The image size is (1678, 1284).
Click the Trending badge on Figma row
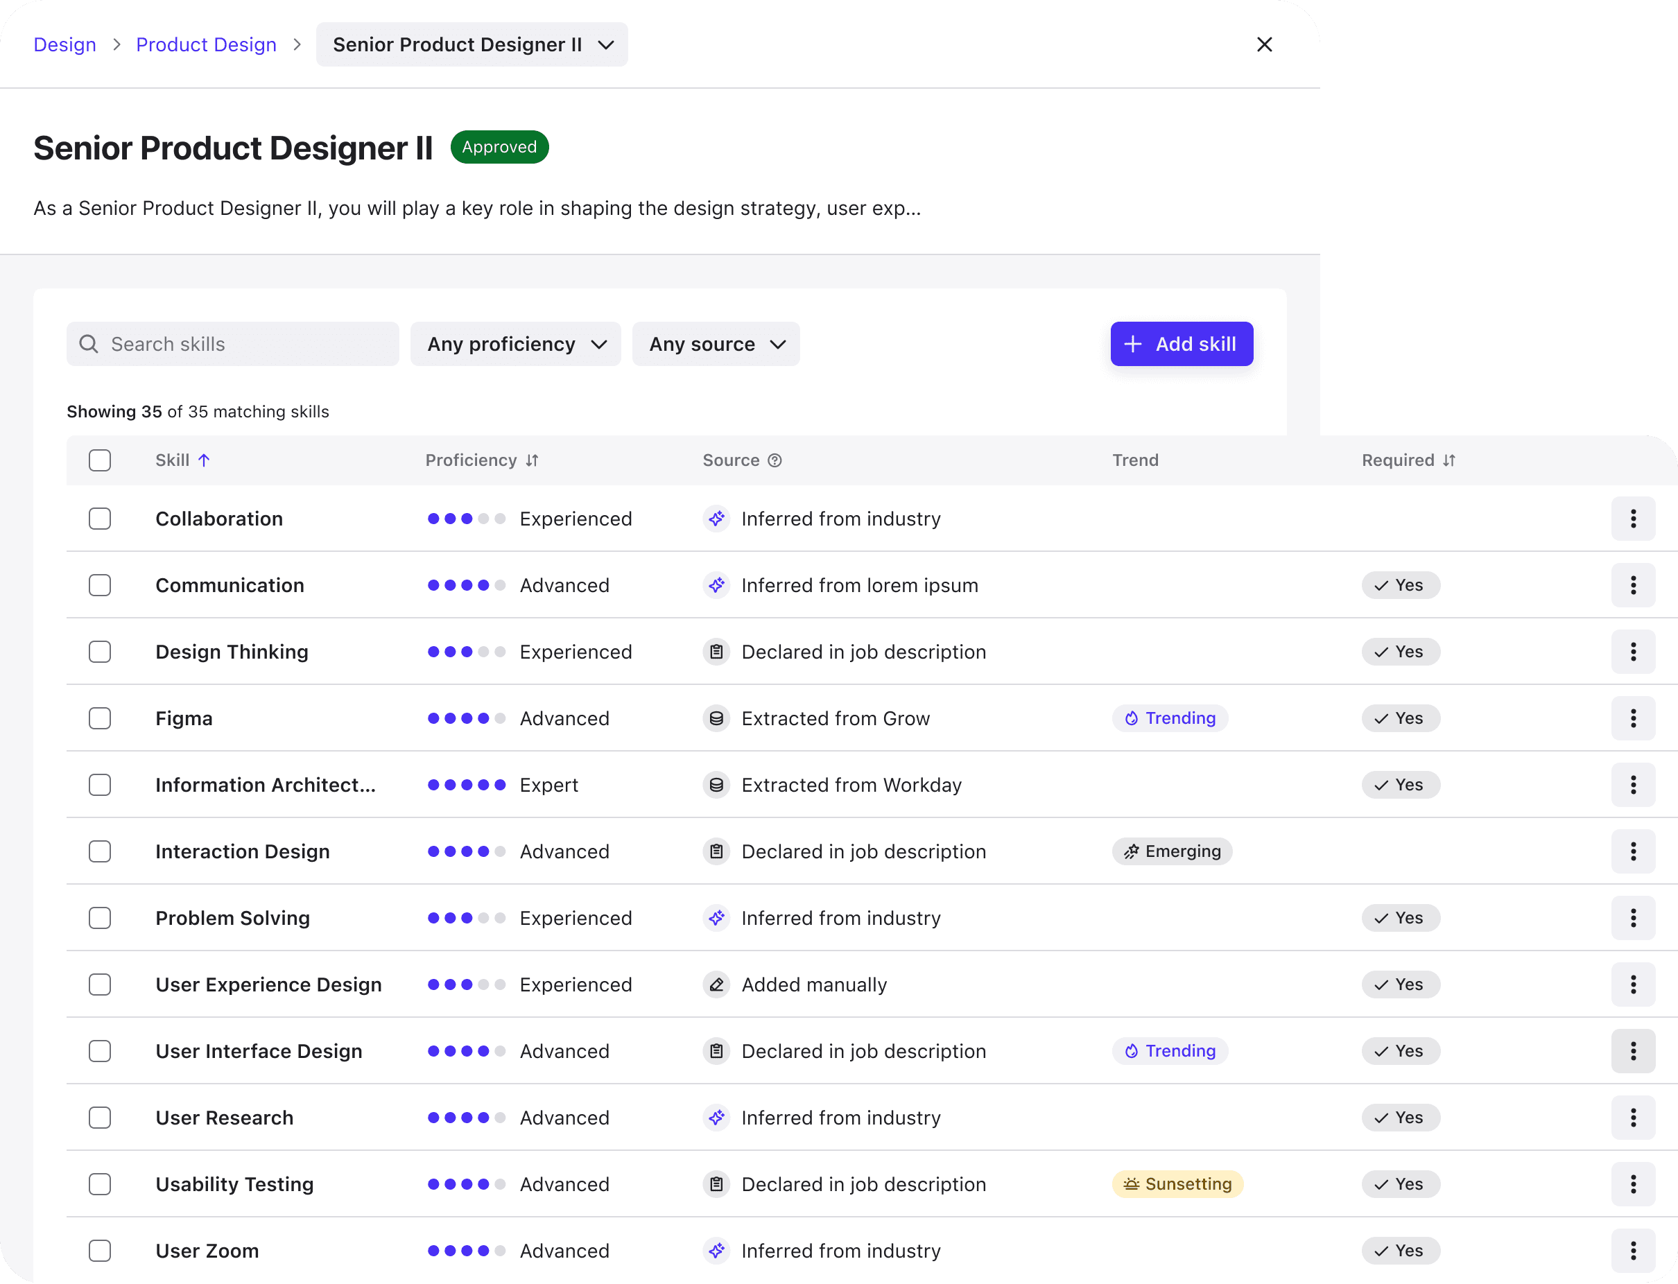(1170, 718)
